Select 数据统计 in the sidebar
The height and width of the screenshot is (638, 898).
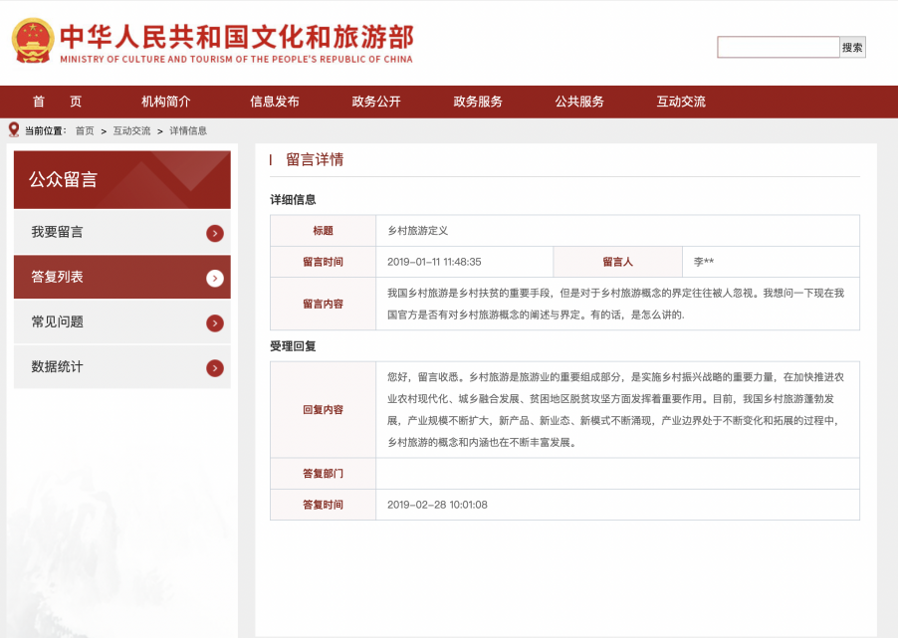pyautogui.click(x=122, y=366)
